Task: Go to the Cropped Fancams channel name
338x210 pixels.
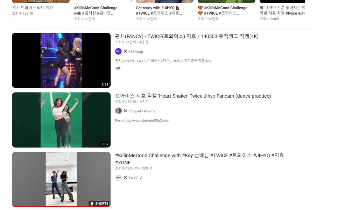Action: 142,111
